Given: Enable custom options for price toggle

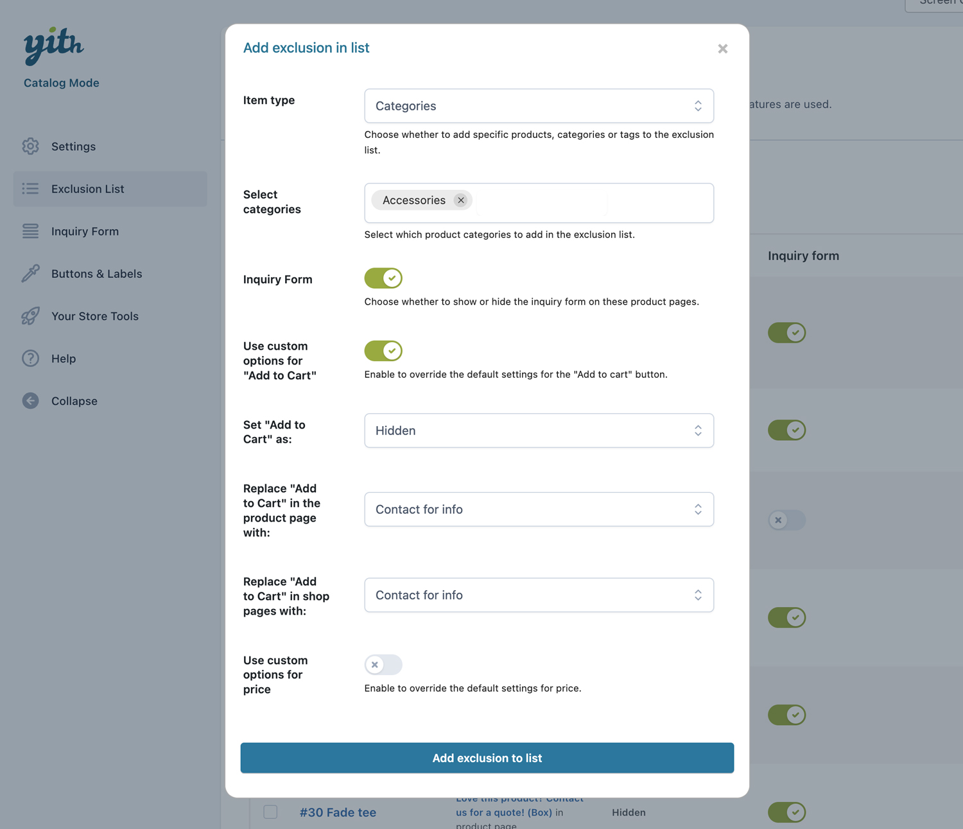Looking at the screenshot, I should (x=383, y=665).
